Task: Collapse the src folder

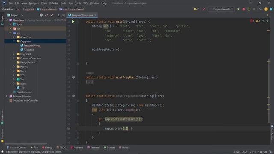Action: (10, 33)
